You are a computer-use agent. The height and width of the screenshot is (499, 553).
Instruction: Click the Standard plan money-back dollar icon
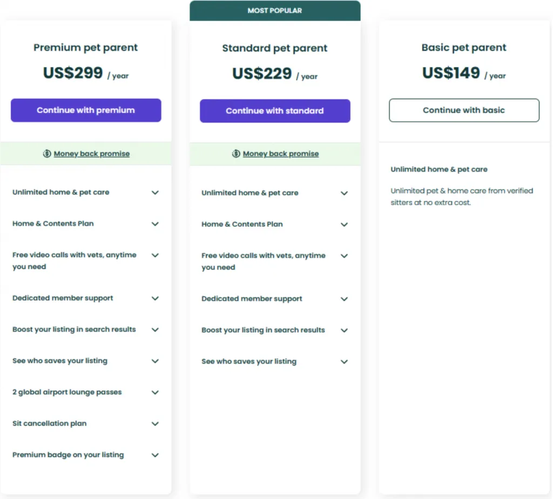[236, 154]
